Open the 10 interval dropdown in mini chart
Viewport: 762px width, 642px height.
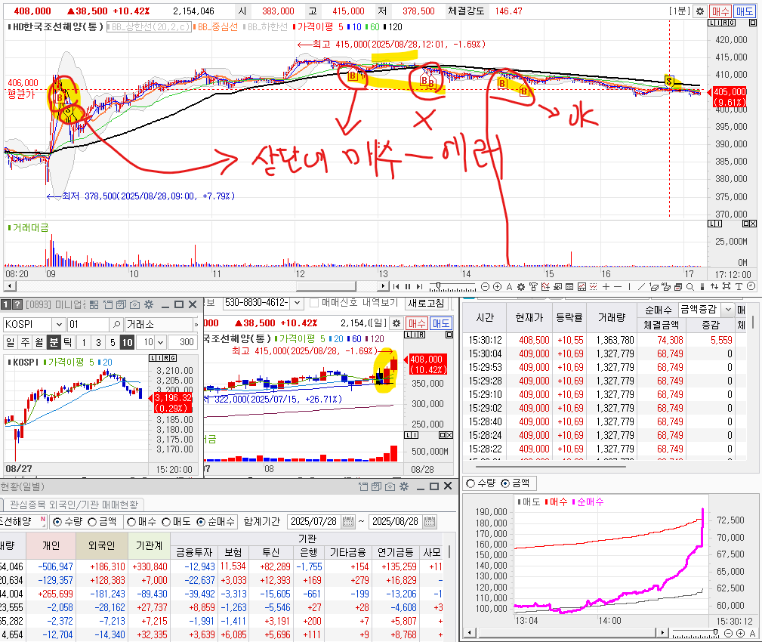(160, 342)
